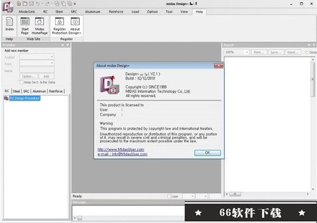Open the Start Page icon
This screenshot has height=223, width=317.
[25, 26]
